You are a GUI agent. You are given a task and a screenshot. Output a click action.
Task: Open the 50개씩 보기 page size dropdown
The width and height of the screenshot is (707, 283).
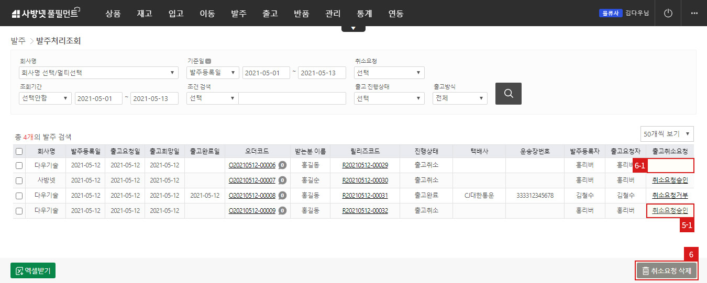pos(667,134)
